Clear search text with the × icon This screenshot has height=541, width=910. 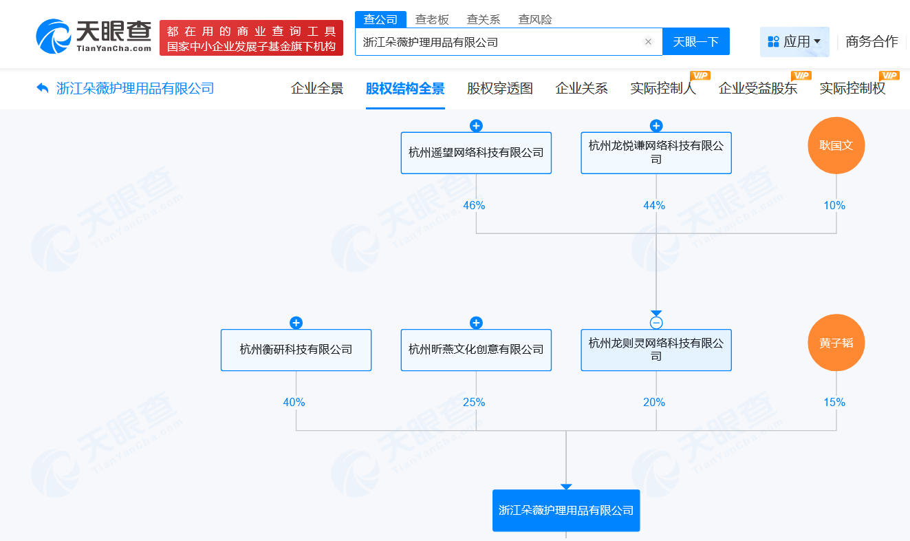pos(648,41)
